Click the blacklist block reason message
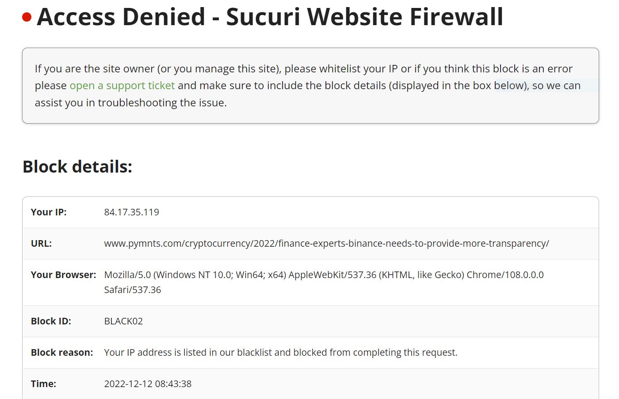The height and width of the screenshot is (399, 619). tap(281, 353)
